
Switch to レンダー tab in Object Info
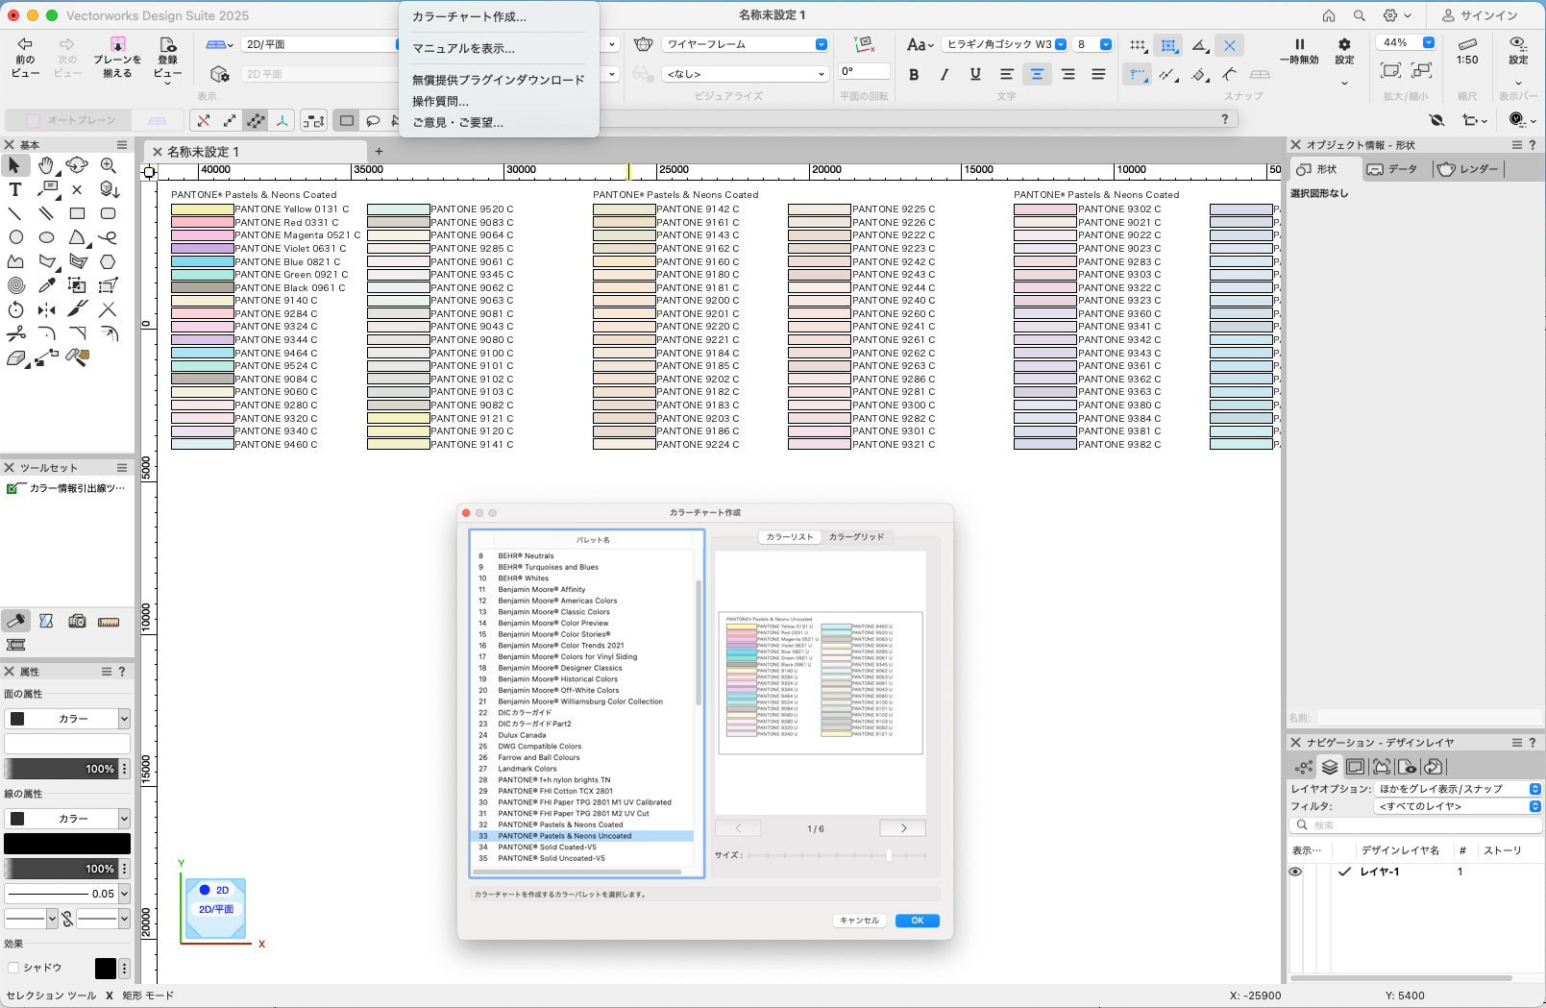[x=1469, y=169]
